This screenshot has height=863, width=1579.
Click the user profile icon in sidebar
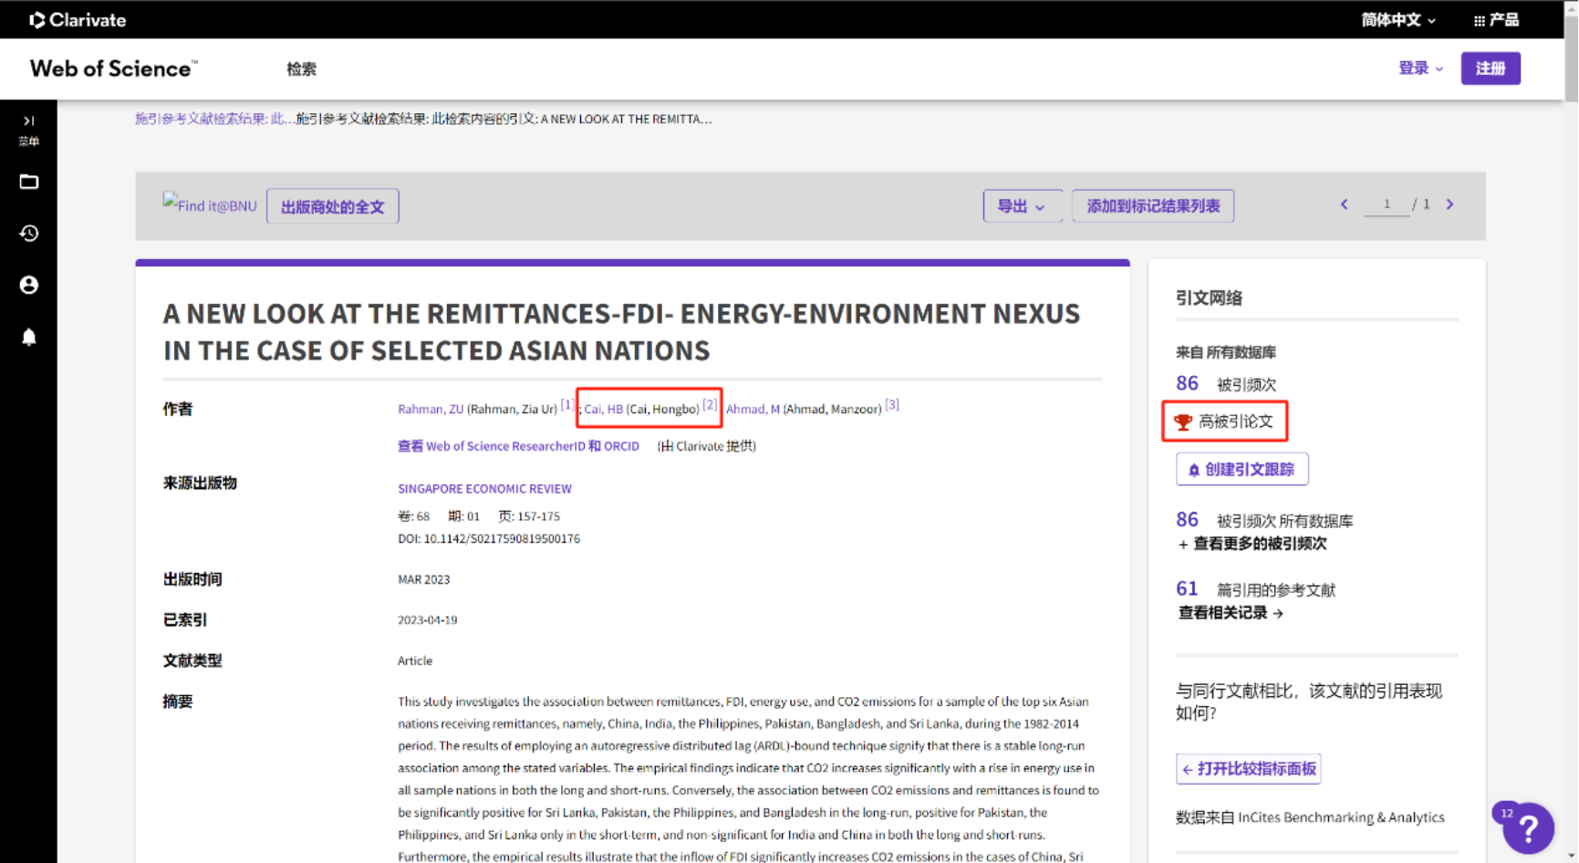coord(29,286)
